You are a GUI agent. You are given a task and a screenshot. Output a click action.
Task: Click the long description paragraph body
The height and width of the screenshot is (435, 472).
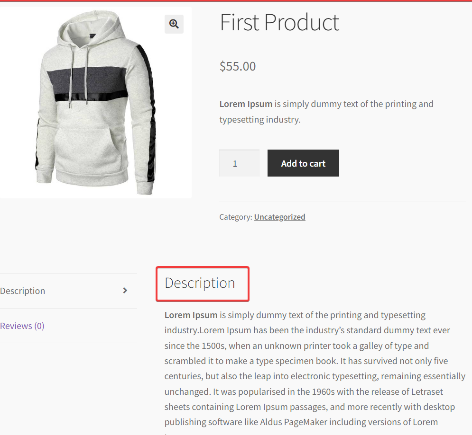313,368
